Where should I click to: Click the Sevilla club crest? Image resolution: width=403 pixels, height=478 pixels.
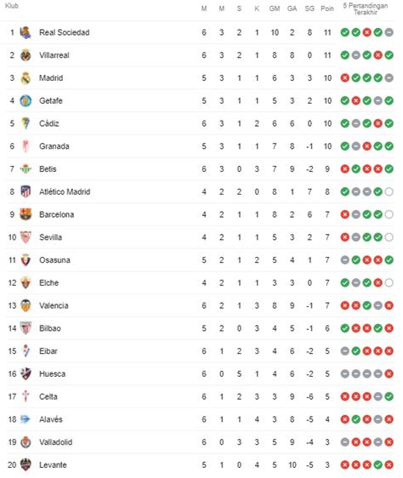click(x=26, y=237)
